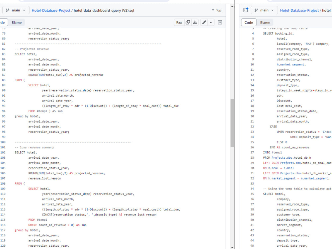Jump to Top of file
The width and height of the screenshot is (332, 249).
click(x=216, y=10)
